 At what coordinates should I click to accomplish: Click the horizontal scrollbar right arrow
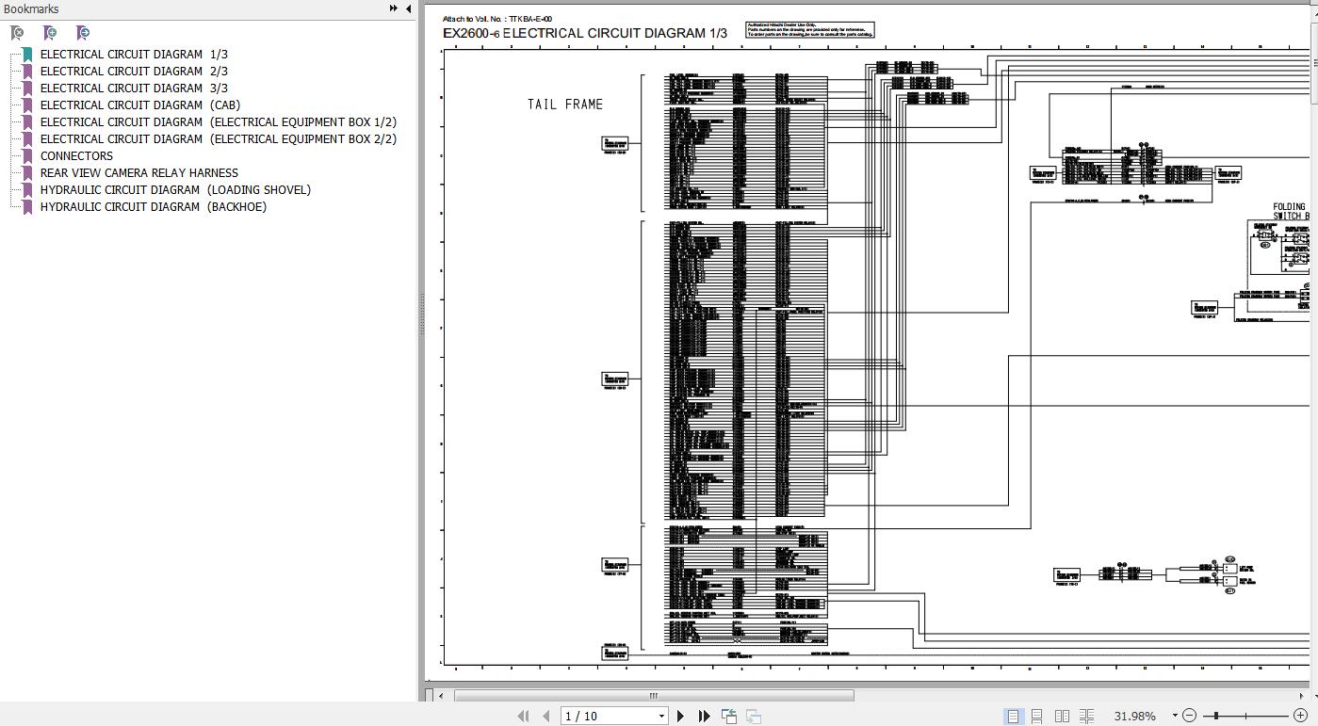pos(1303,696)
